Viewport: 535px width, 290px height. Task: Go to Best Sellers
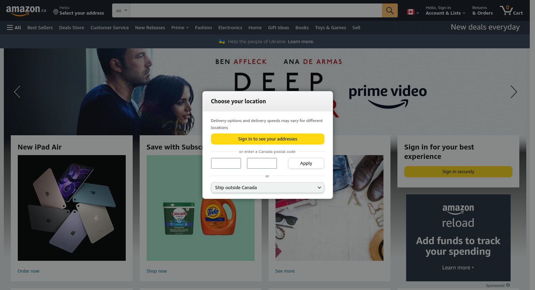[x=40, y=27]
